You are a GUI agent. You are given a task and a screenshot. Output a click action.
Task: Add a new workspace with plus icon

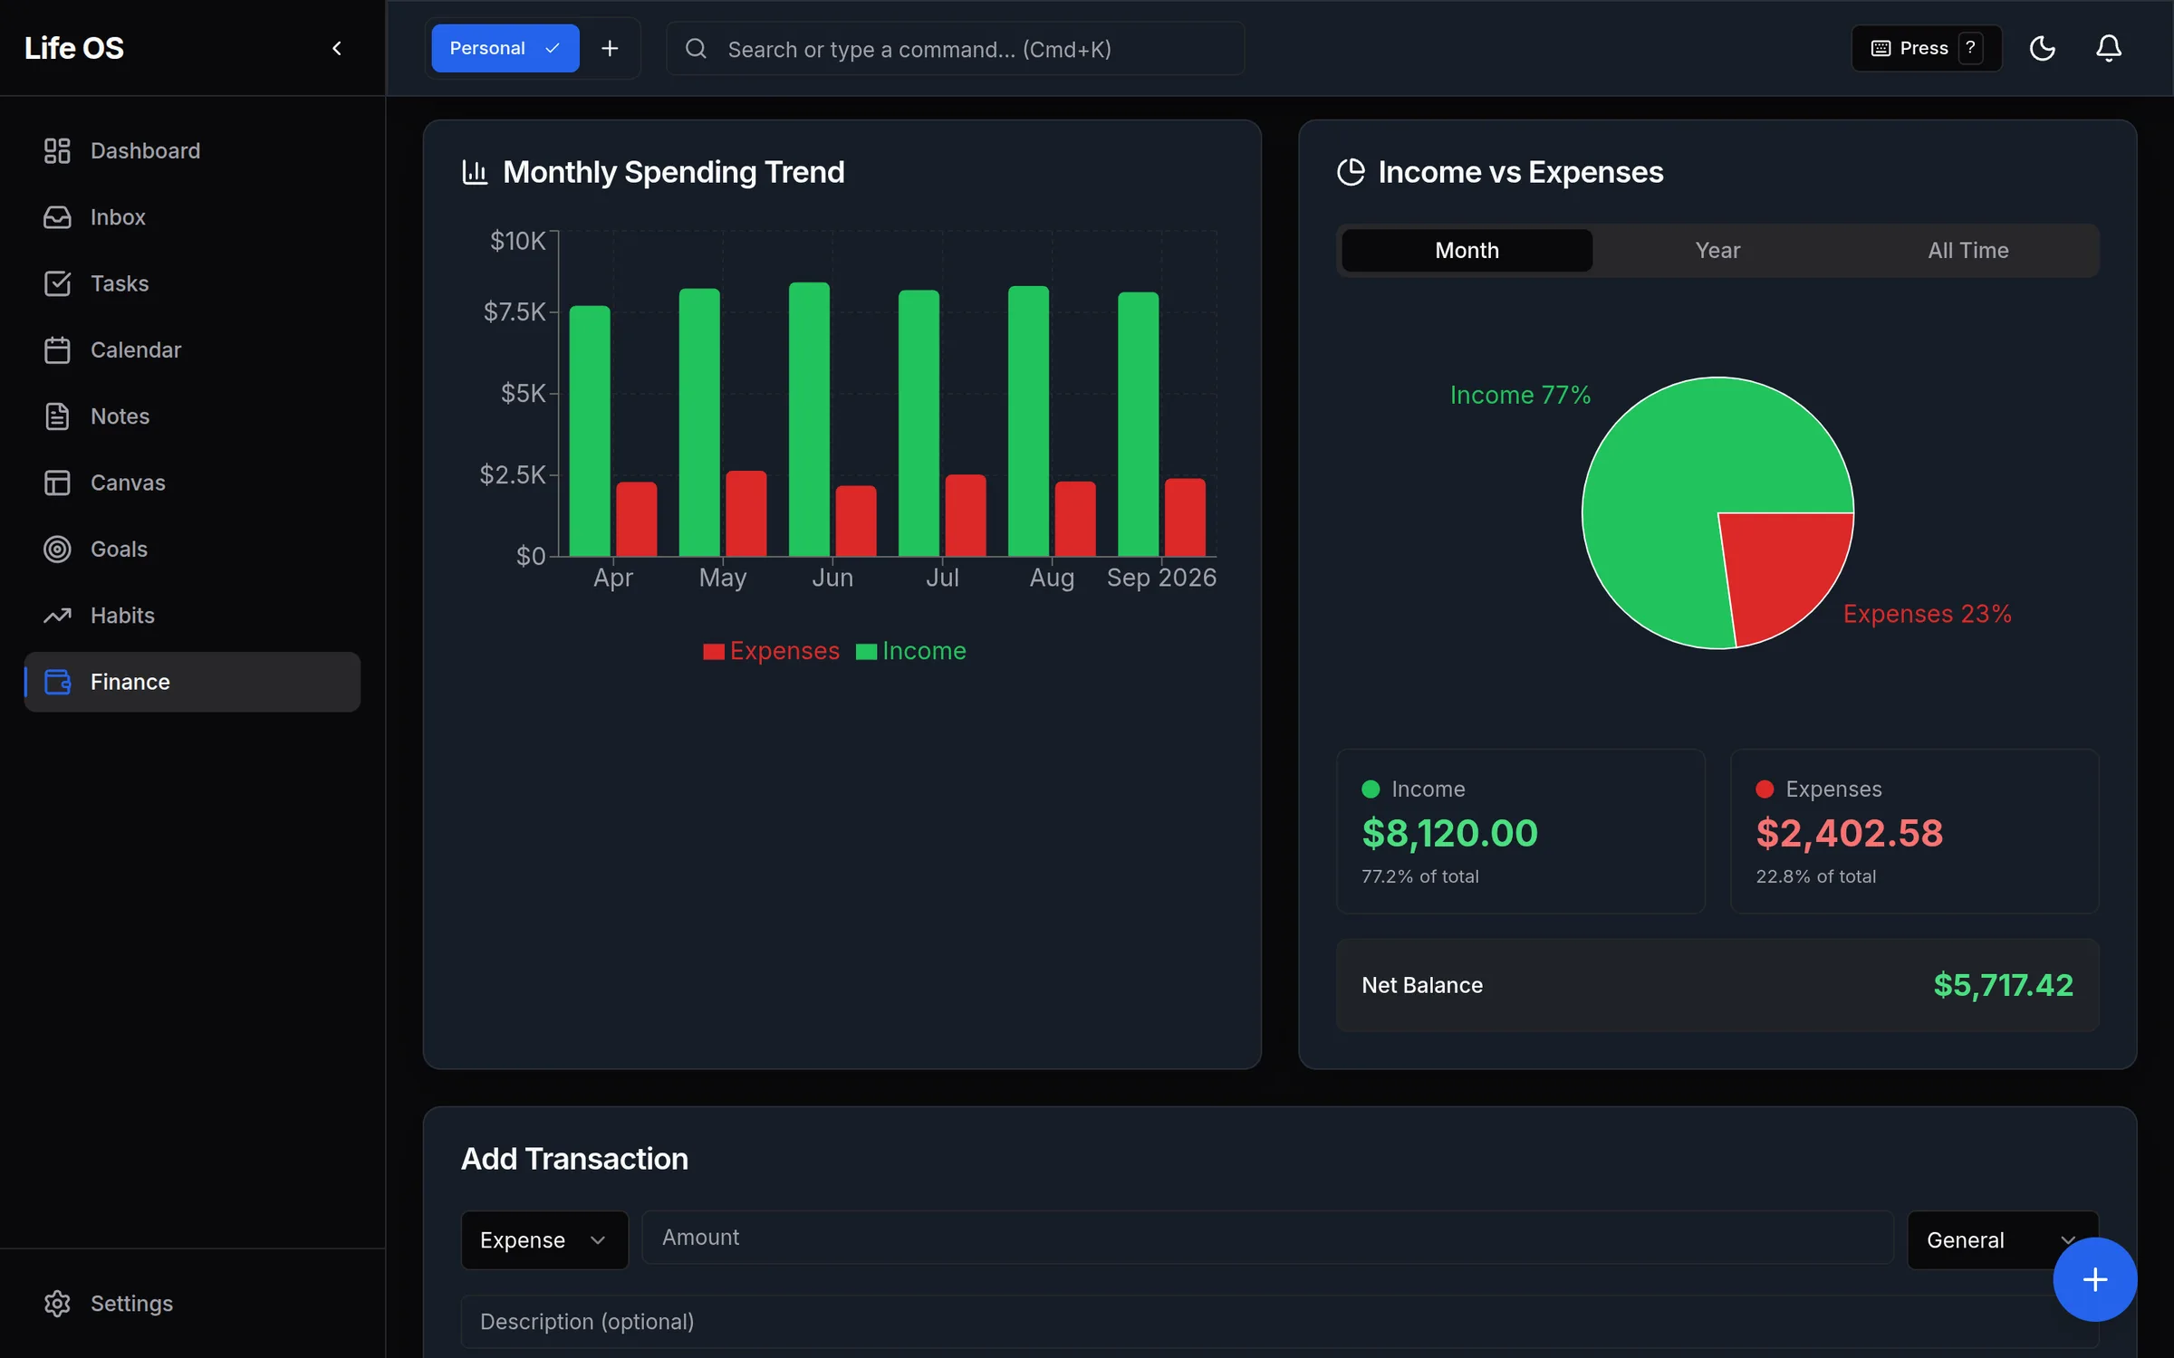pyautogui.click(x=610, y=48)
